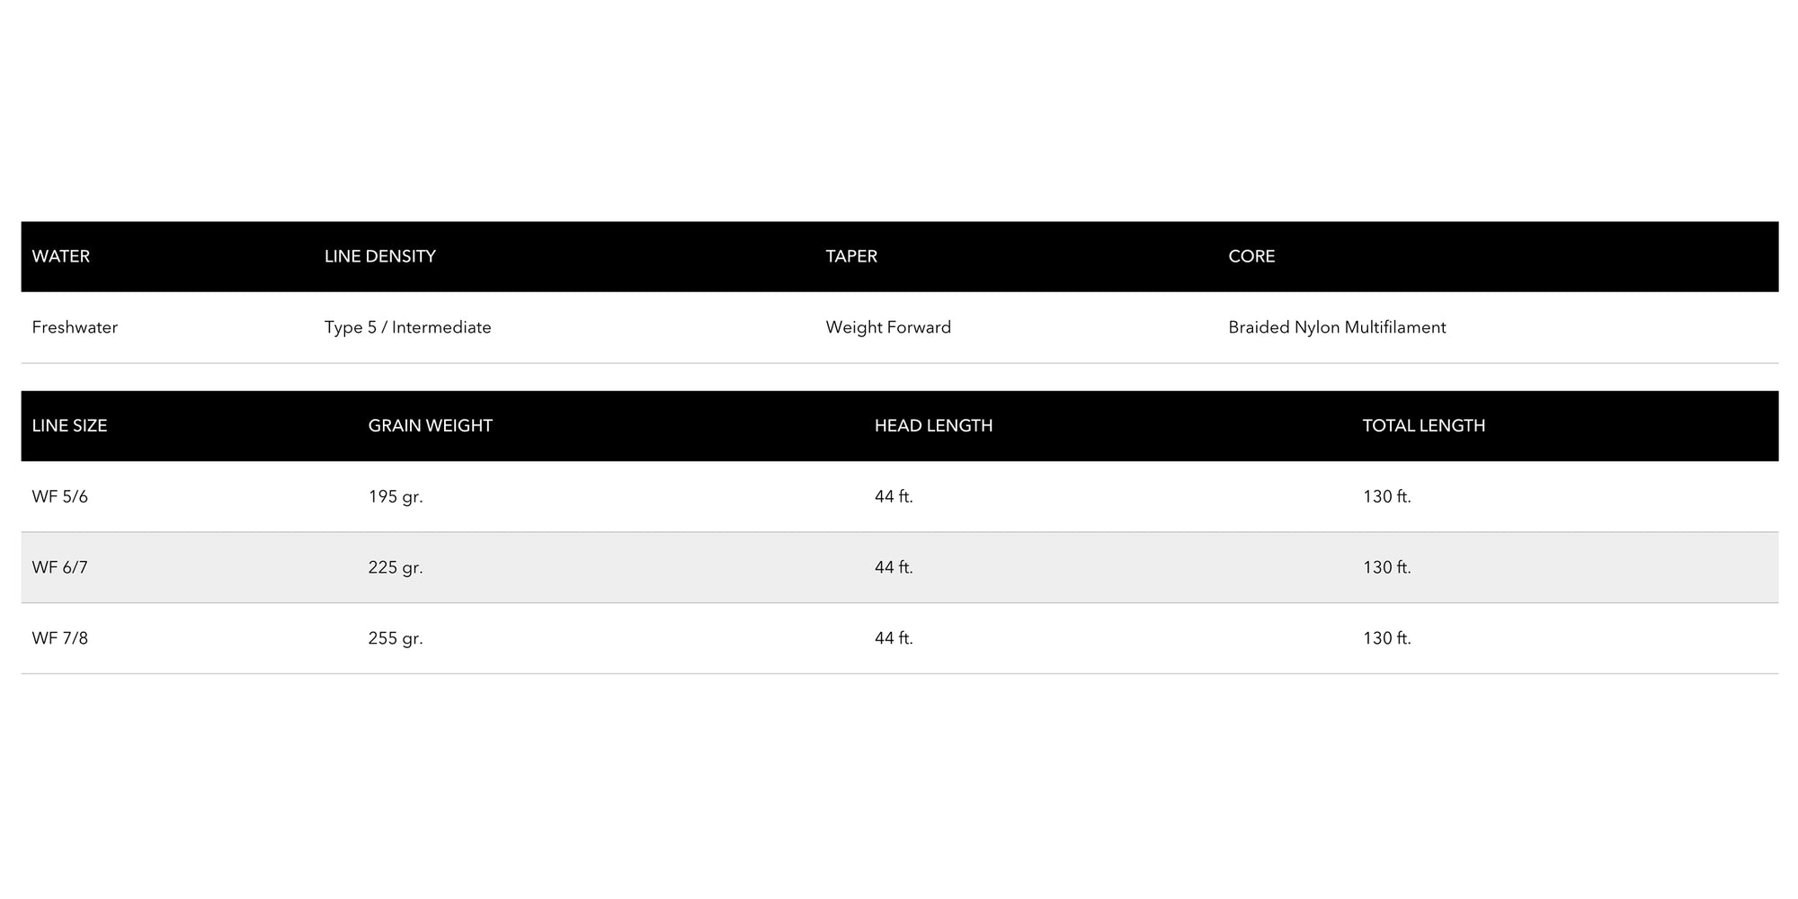Click the LINE SIZE column header
This screenshot has height=899, width=1798.
(69, 425)
